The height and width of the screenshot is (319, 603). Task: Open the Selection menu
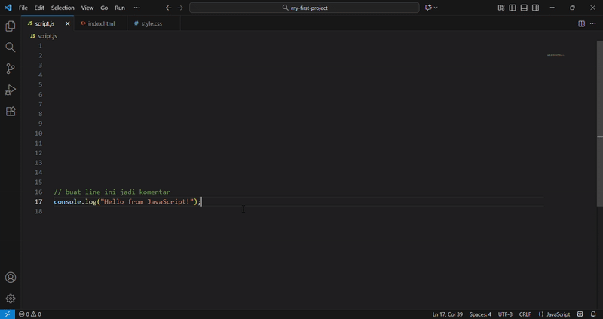coord(63,8)
